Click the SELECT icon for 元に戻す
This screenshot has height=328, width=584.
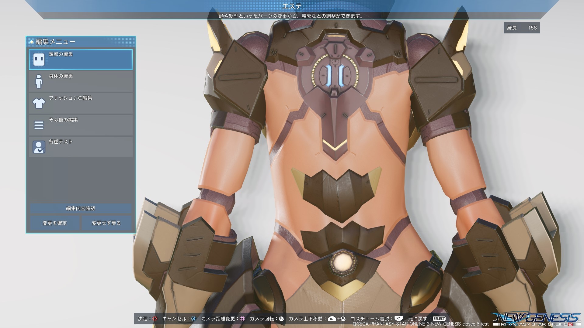(x=439, y=319)
